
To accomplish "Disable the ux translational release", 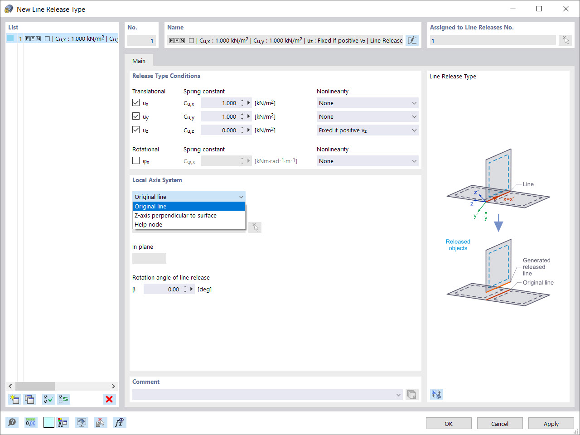I will click(x=136, y=102).
